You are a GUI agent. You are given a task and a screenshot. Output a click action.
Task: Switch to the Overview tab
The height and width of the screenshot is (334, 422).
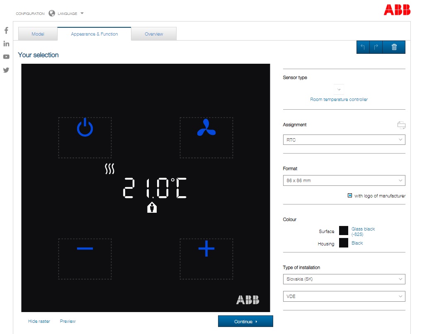click(154, 34)
